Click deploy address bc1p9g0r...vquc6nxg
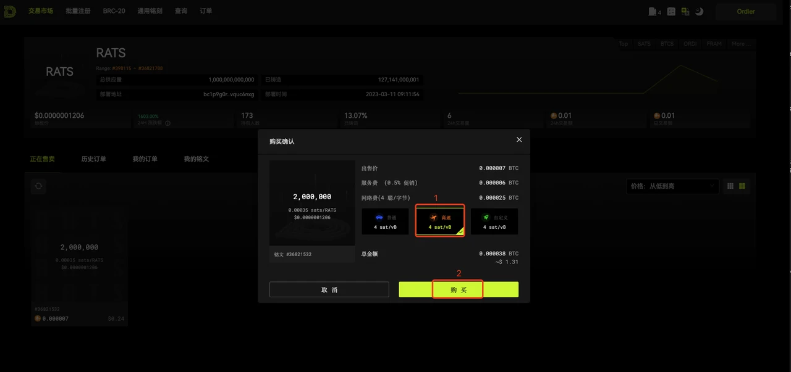The height and width of the screenshot is (372, 791). point(229,94)
